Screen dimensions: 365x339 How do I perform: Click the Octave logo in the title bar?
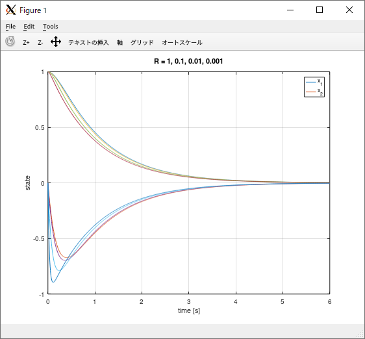pyautogui.click(x=11, y=10)
